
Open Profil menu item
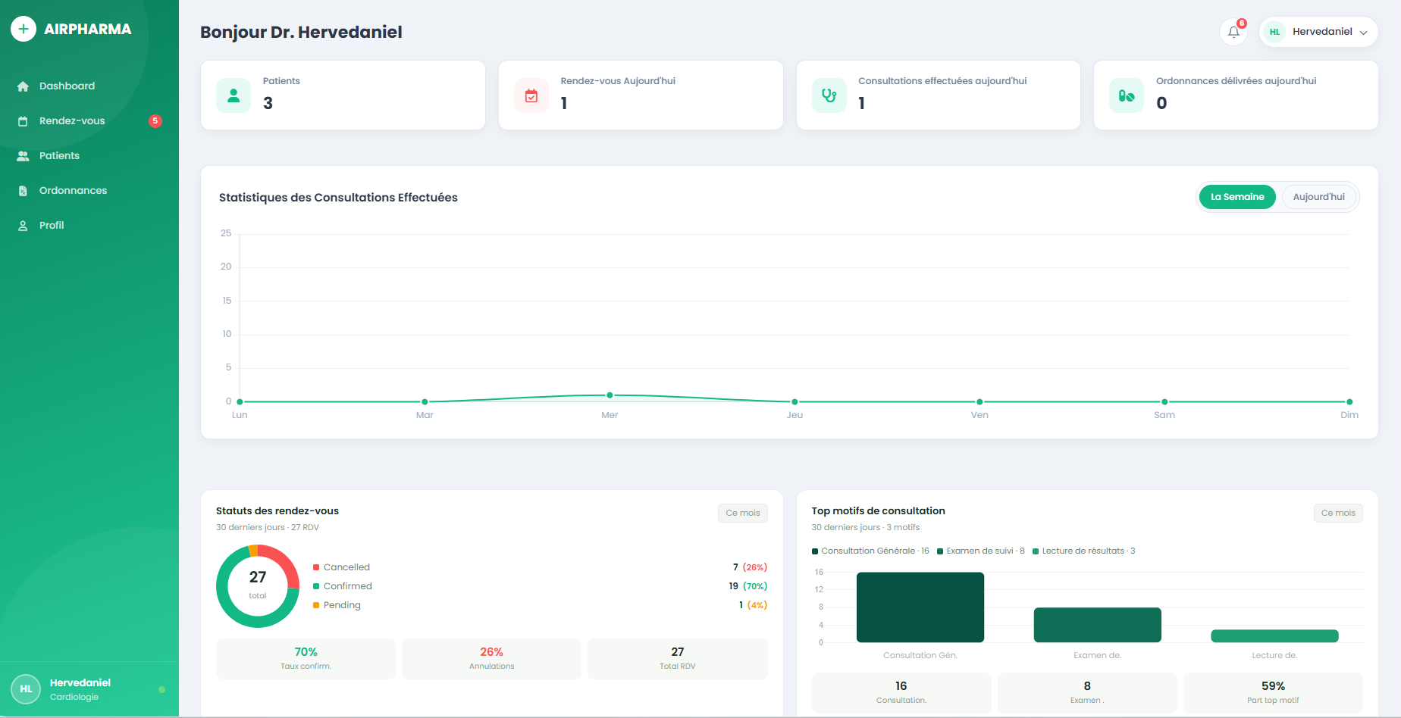click(x=89, y=226)
